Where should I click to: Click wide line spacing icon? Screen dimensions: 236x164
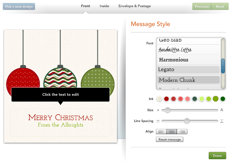[222, 121]
